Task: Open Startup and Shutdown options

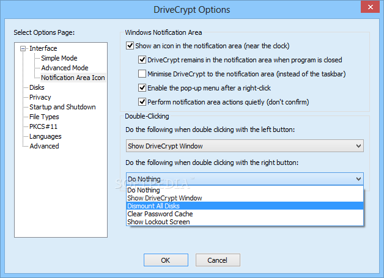Action: (x=62, y=107)
